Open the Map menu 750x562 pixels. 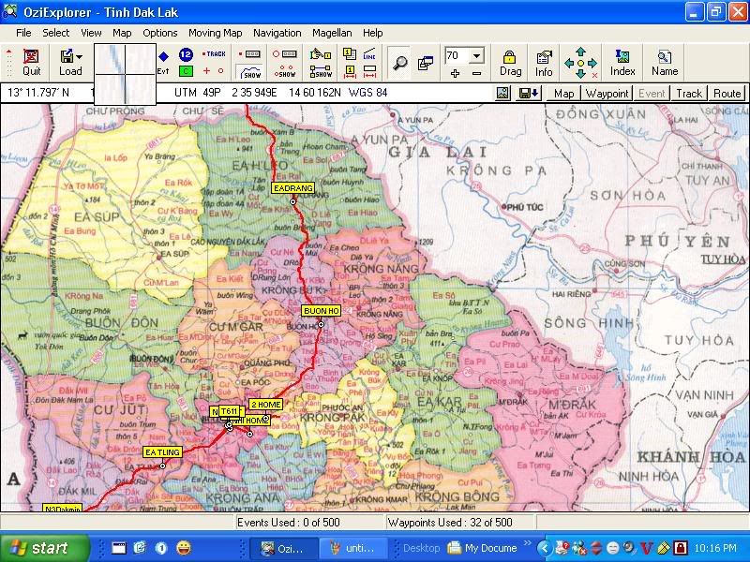pyautogui.click(x=122, y=33)
